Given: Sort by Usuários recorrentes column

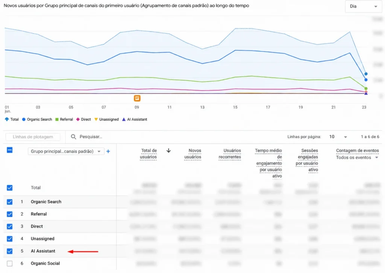Looking at the screenshot, I should 230,154.
